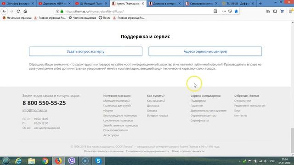
Task: Open Viber from taskbar
Action: [x=72, y=161]
